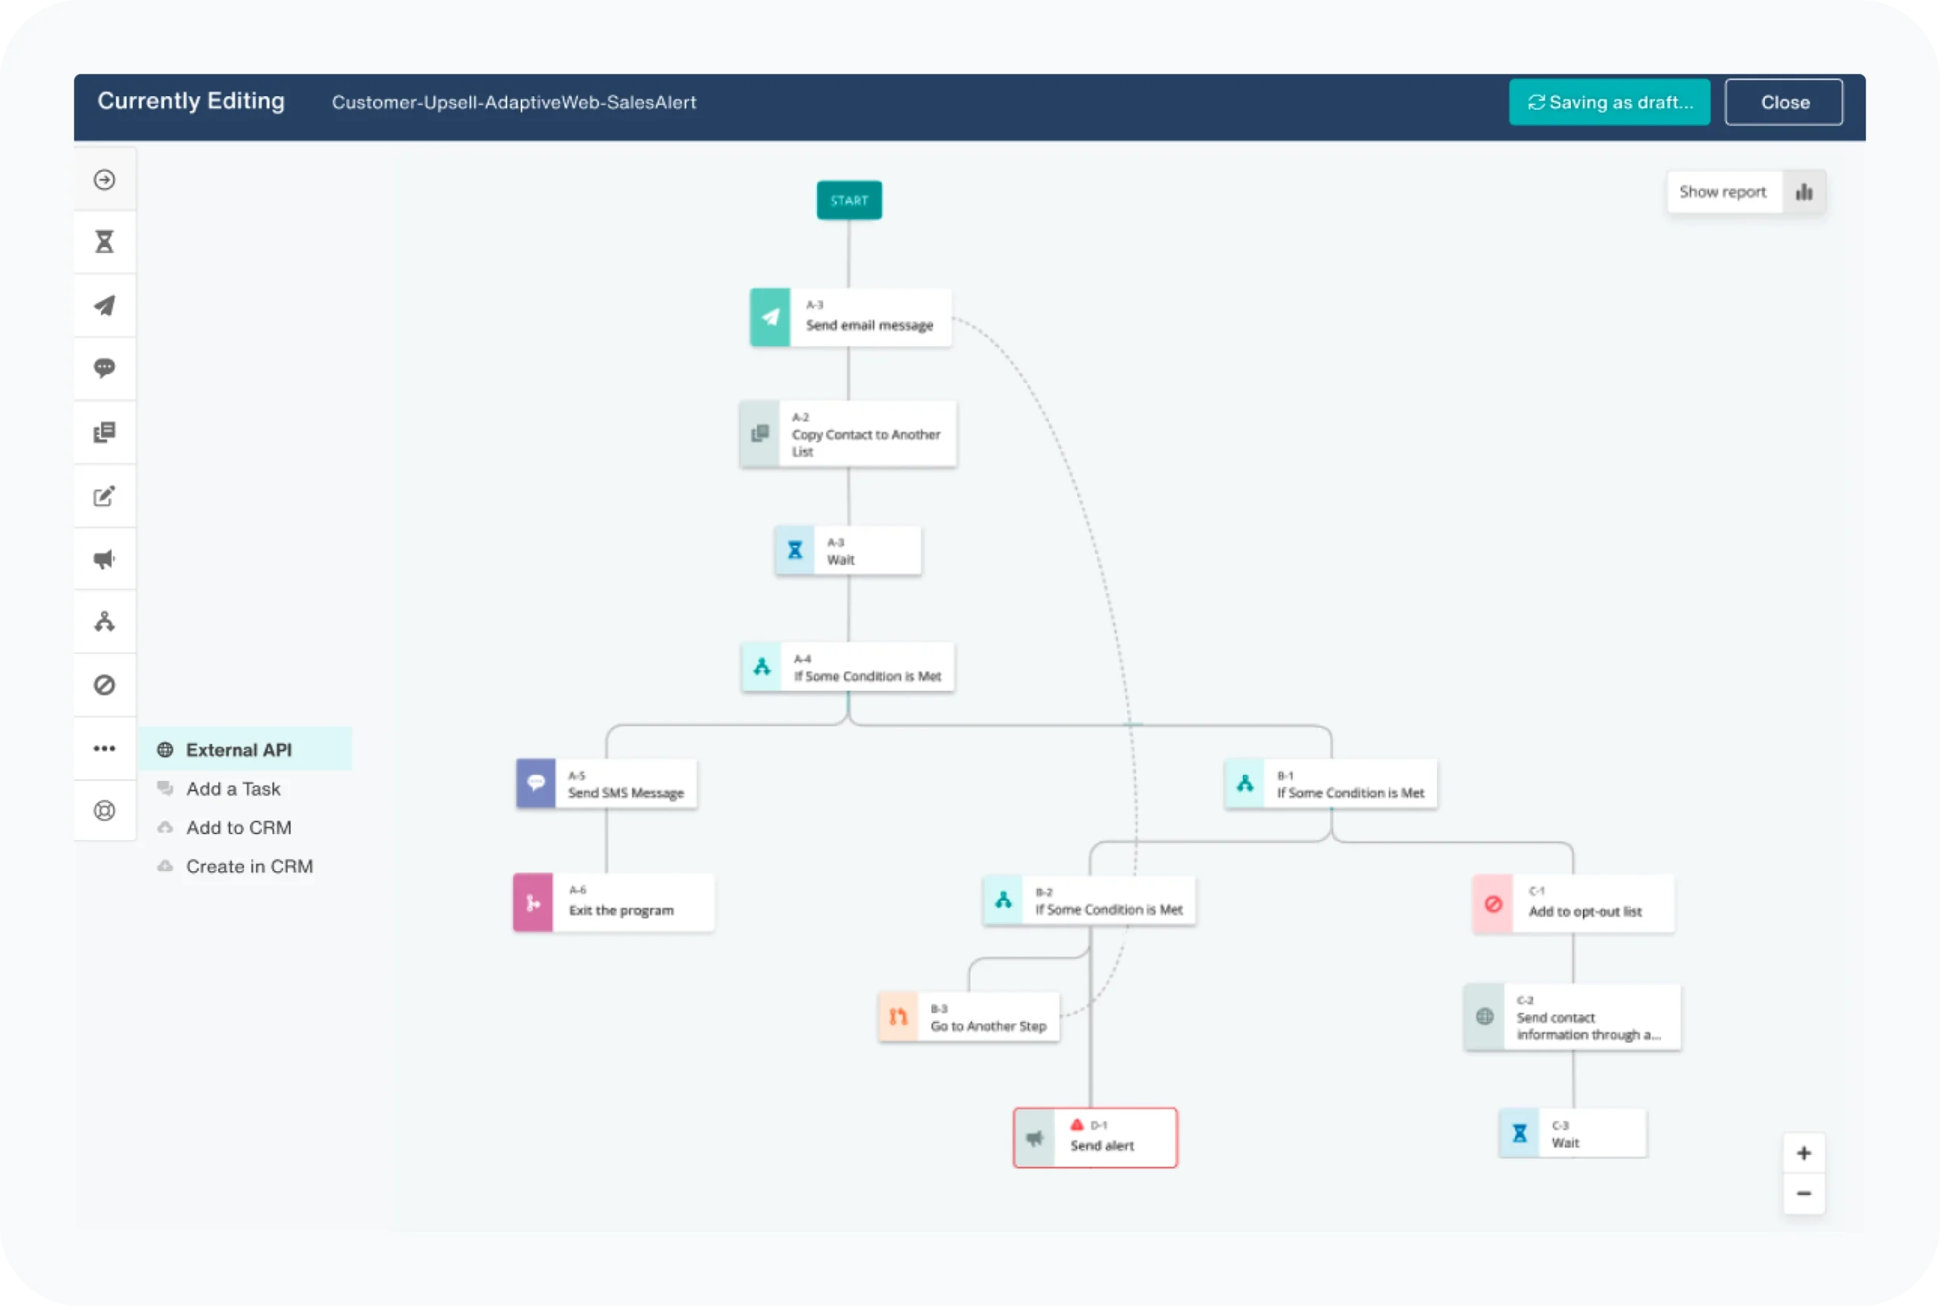This screenshot has height=1306, width=1940.
Task: Click the hourglass Wait icon in sidebar
Action: [104, 242]
